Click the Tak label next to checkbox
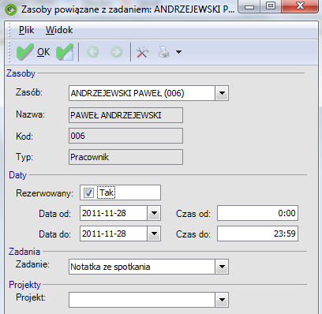The height and width of the screenshot is (314, 322). [x=107, y=193]
